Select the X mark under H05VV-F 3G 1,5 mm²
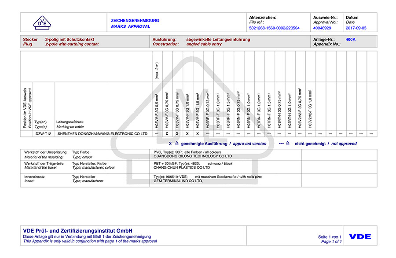The width and height of the screenshot is (396, 258). (197, 134)
